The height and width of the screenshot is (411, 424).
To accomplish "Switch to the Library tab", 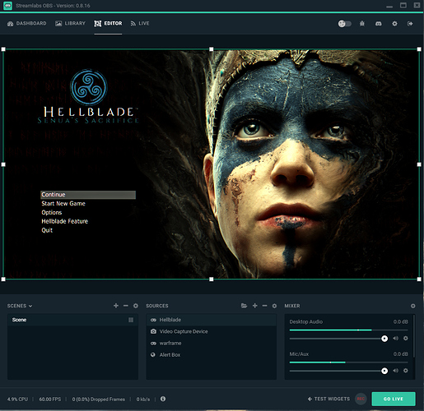I will pyautogui.click(x=70, y=24).
